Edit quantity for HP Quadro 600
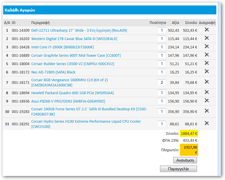 coord(162,93)
